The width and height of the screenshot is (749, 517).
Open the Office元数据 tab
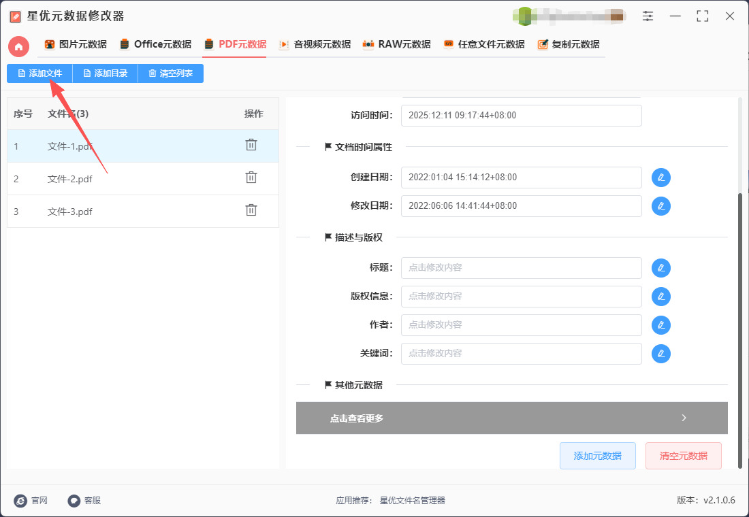click(155, 45)
